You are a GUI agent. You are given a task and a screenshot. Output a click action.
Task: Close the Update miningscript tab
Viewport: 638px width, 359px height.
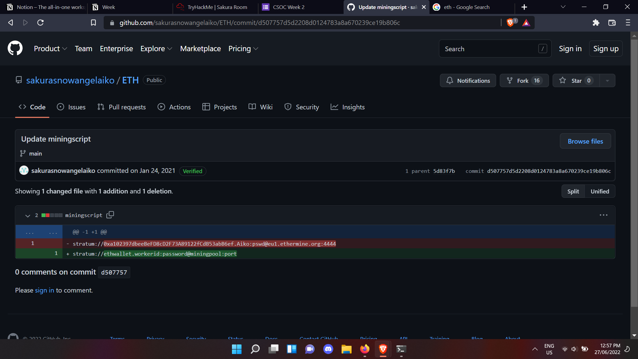pyautogui.click(x=424, y=7)
